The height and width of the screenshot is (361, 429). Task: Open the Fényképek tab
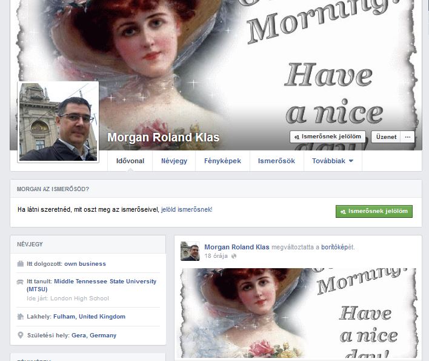pyautogui.click(x=222, y=161)
